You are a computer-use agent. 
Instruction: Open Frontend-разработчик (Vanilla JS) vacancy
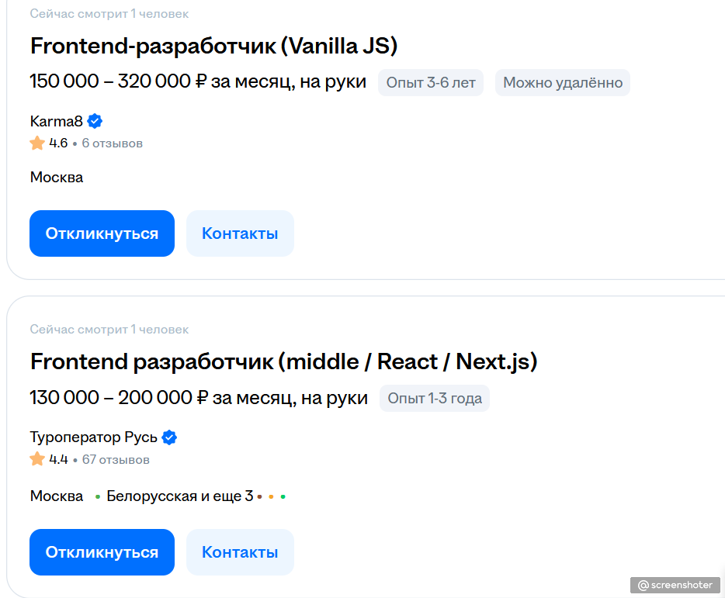tap(213, 46)
